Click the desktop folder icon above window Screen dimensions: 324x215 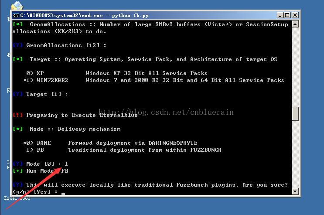tap(17, 5)
